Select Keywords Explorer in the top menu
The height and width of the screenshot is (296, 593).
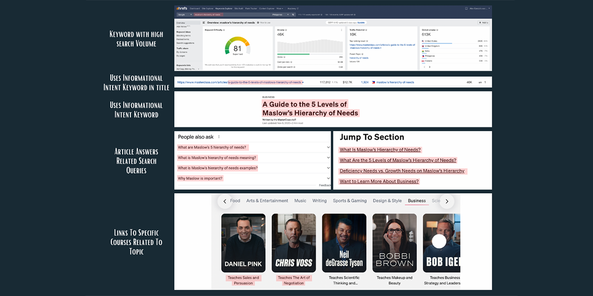[224, 8]
